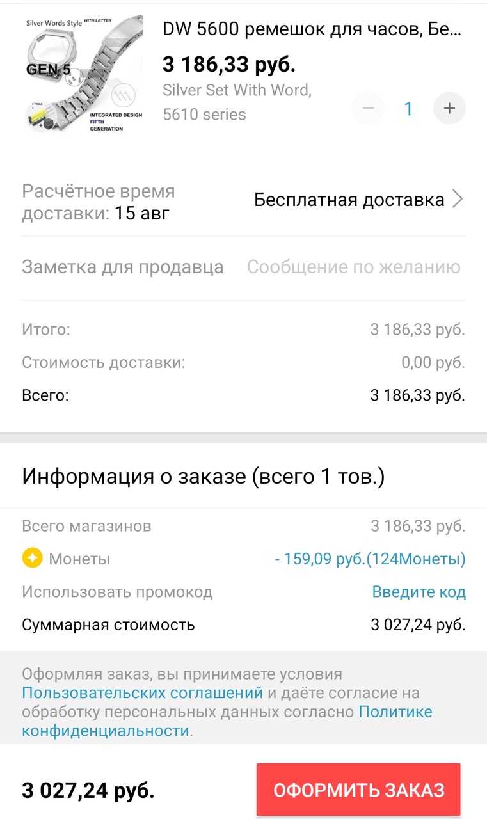Decrease quantity with the minus button
Screen dimensions: 487x819
(368, 109)
